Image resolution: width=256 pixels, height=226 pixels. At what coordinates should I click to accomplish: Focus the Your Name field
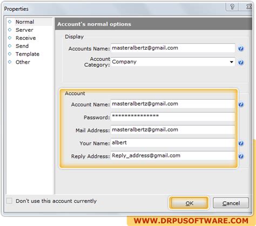point(173,142)
